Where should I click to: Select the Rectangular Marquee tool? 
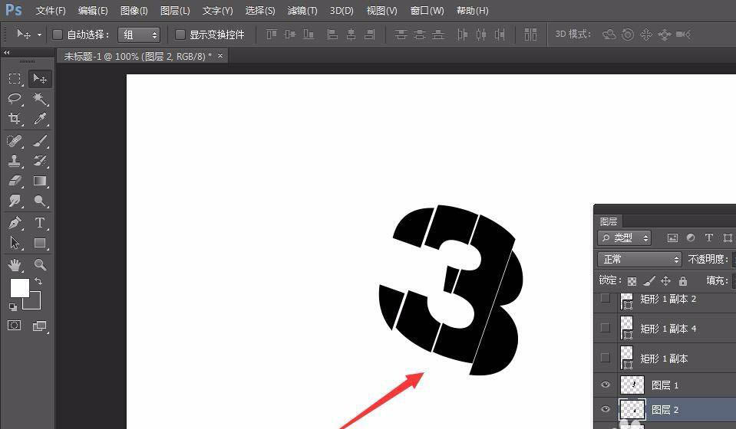15,79
